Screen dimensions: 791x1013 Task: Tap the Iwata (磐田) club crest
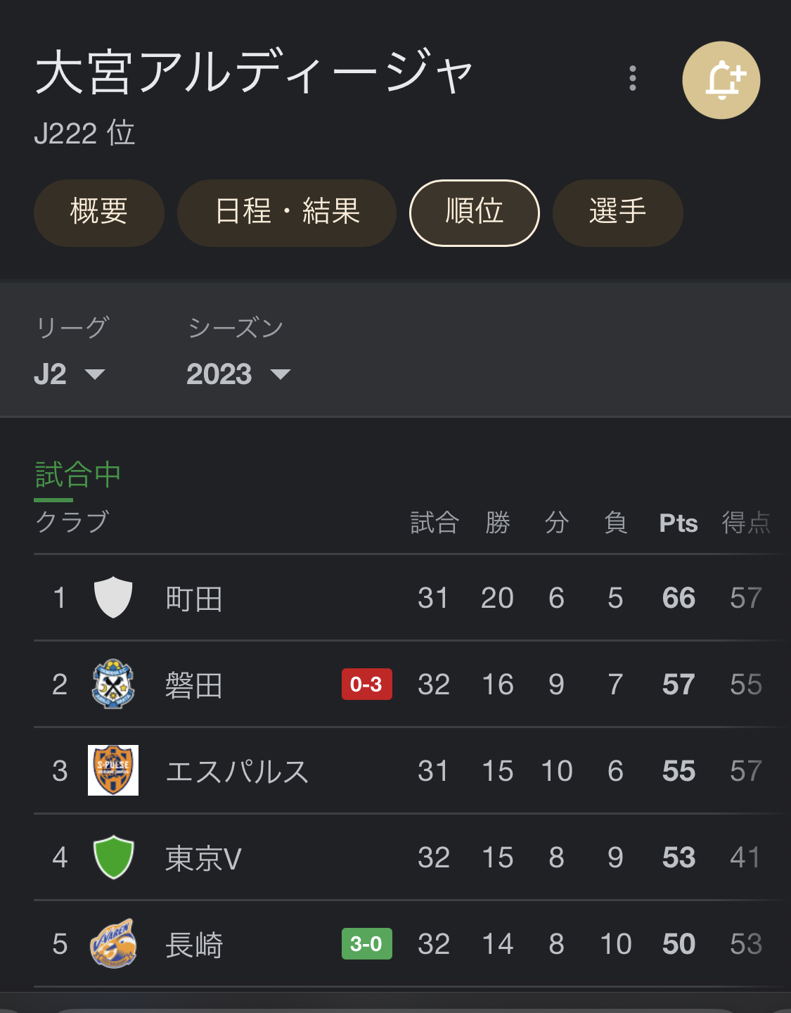point(113,684)
